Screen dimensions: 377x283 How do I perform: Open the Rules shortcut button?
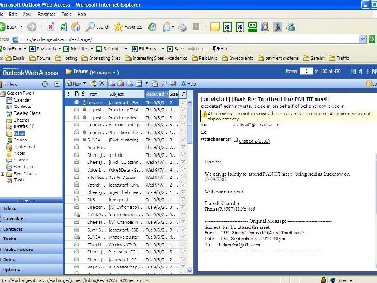(x=31, y=259)
